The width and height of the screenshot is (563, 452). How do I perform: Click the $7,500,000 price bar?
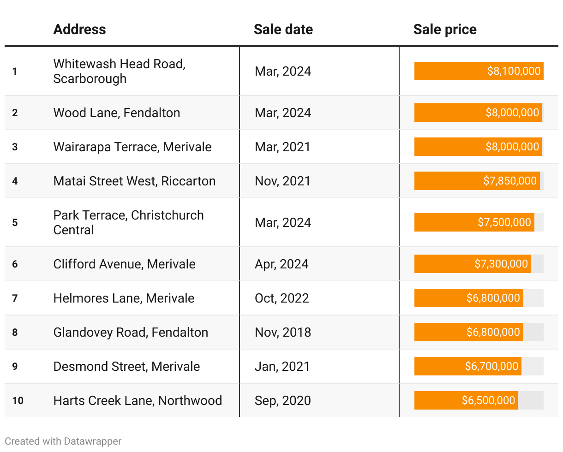coord(474,222)
